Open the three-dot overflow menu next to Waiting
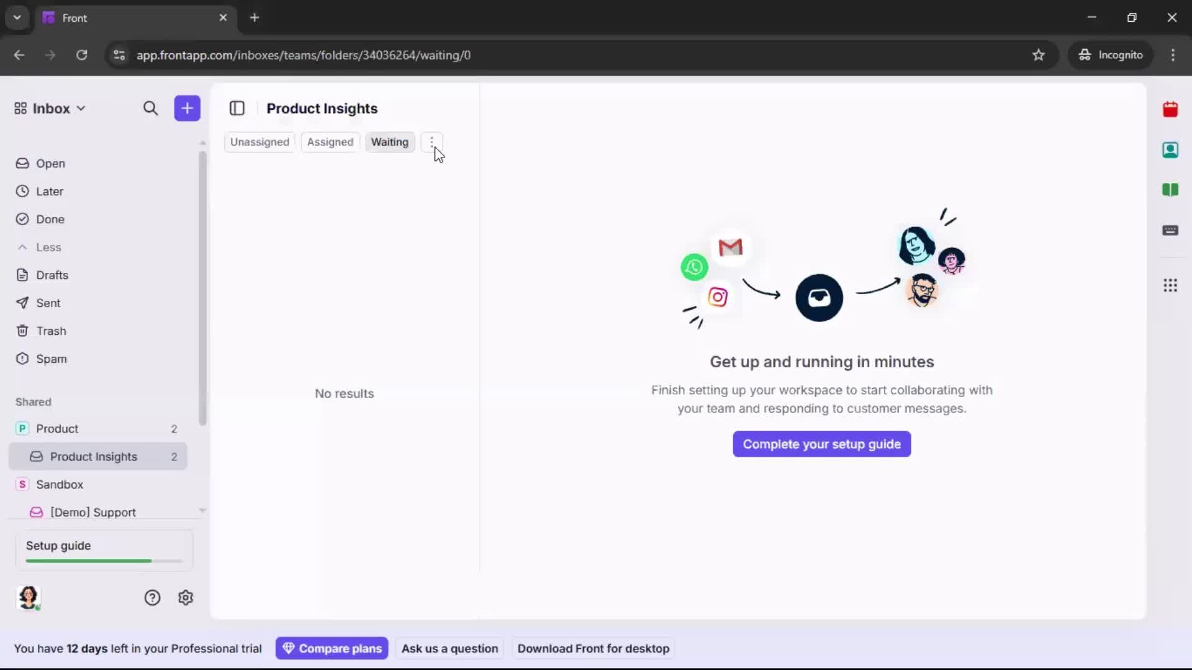 tap(431, 141)
